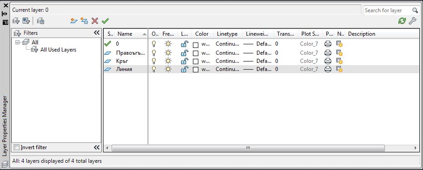Image resolution: width=423 pixels, height=170 pixels.
Task: Change linetype Continu... of layer Линия
Action: coord(227,69)
